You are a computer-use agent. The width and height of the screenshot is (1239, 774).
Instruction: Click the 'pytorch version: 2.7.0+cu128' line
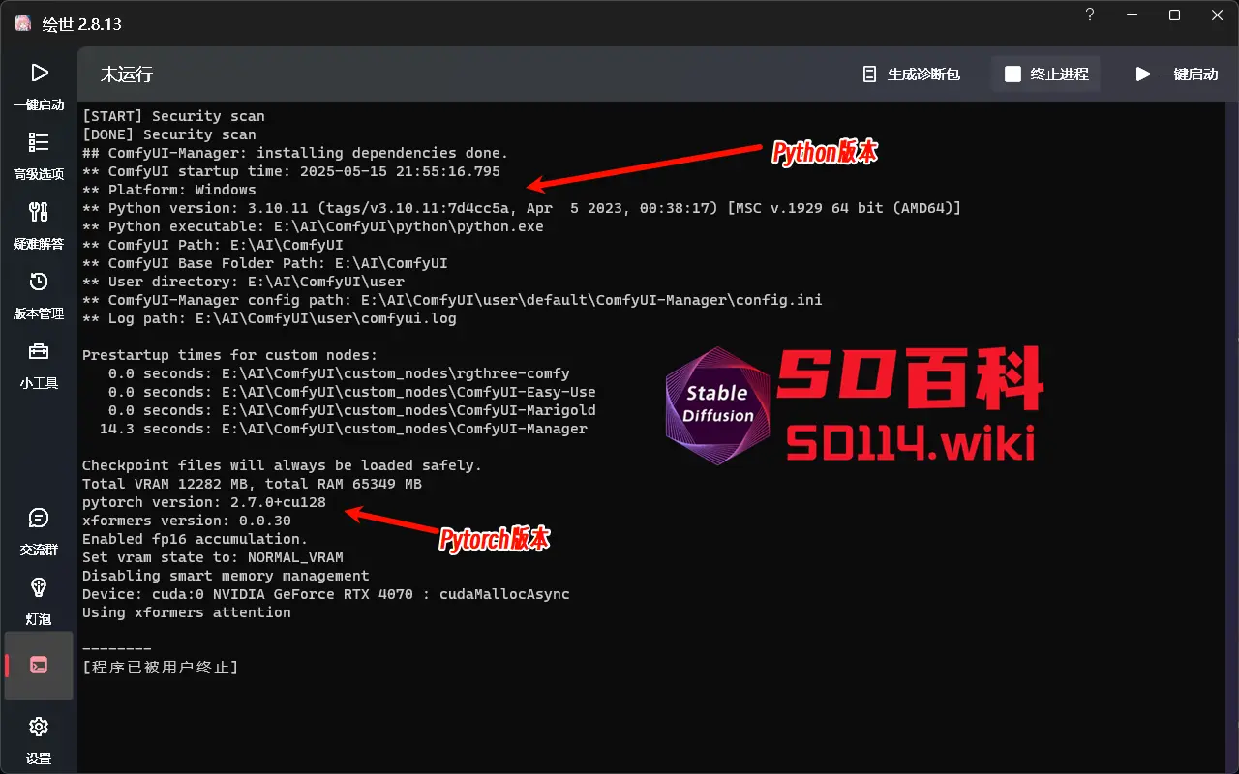tap(204, 502)
